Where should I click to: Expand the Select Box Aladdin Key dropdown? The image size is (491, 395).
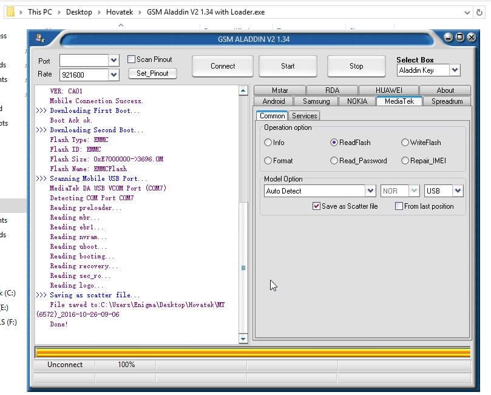455,70
